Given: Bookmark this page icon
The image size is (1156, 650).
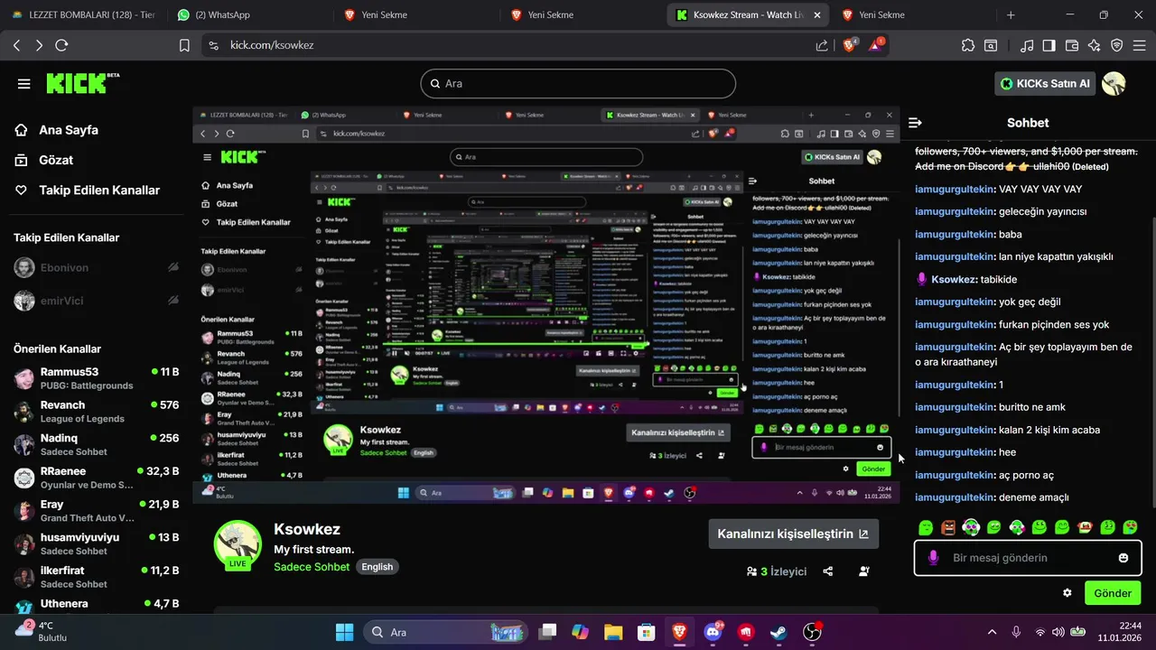Looking at the screenshot, I should pyautogui.click(x=184, y=45).
